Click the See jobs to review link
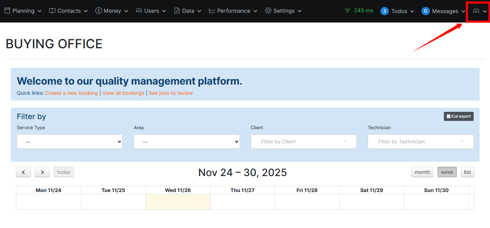The image size is (490, 228). (x=171, y=93)
